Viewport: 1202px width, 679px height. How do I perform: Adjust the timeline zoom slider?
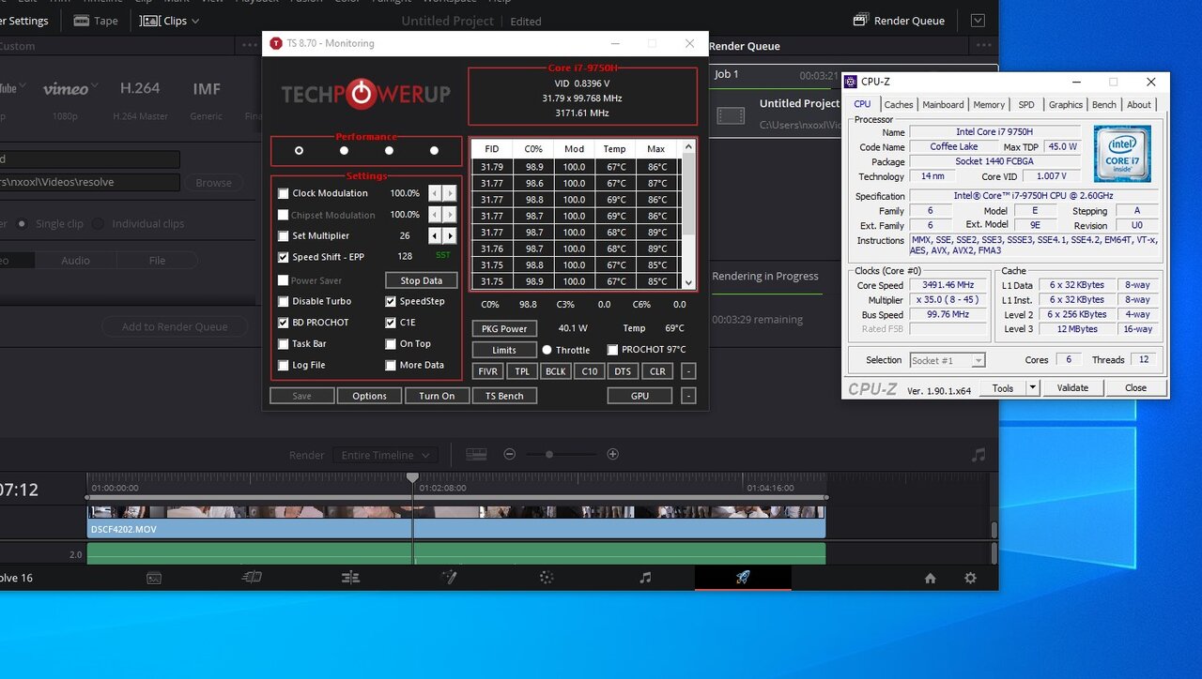click(549, 455)
